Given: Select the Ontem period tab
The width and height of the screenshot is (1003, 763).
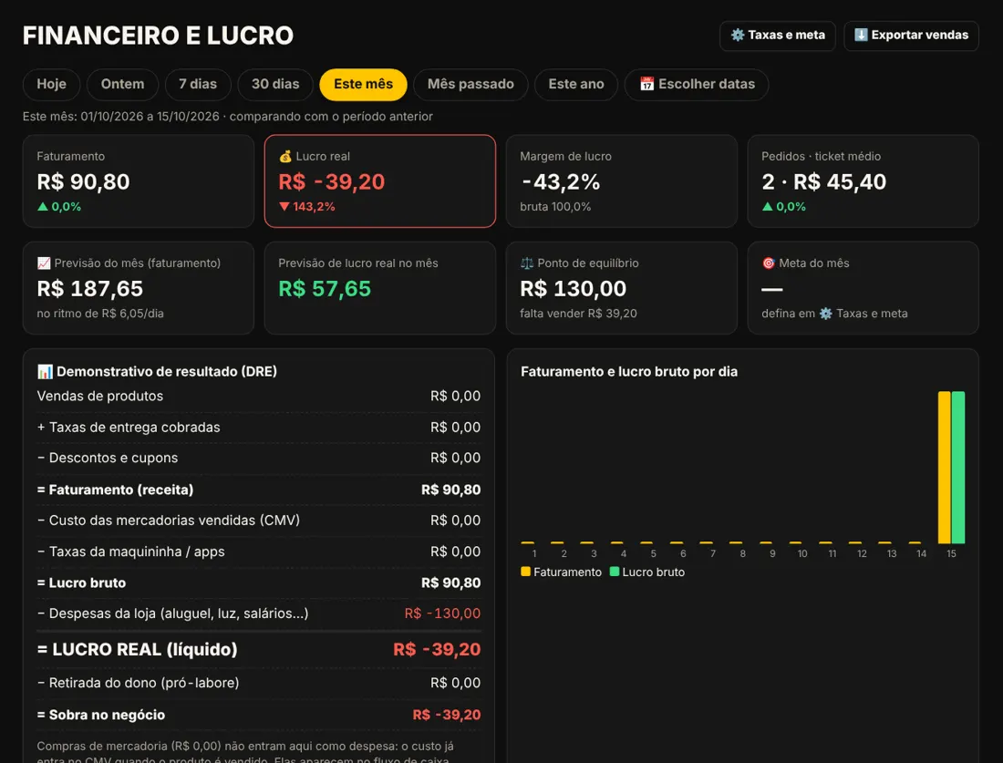Looking at the screenshot, I should point(122,85).
